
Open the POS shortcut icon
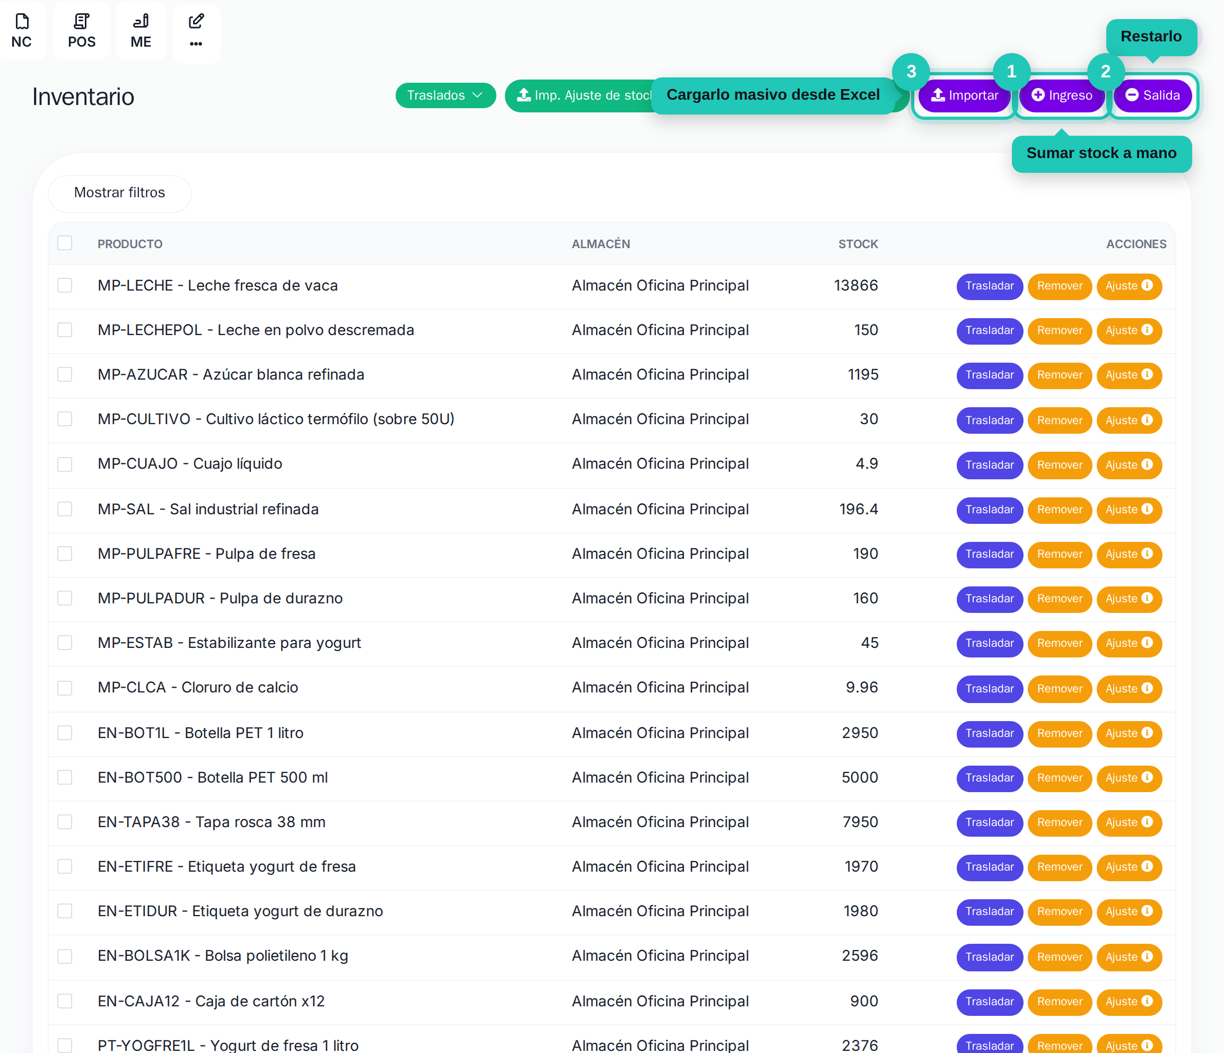click(82, 31)
